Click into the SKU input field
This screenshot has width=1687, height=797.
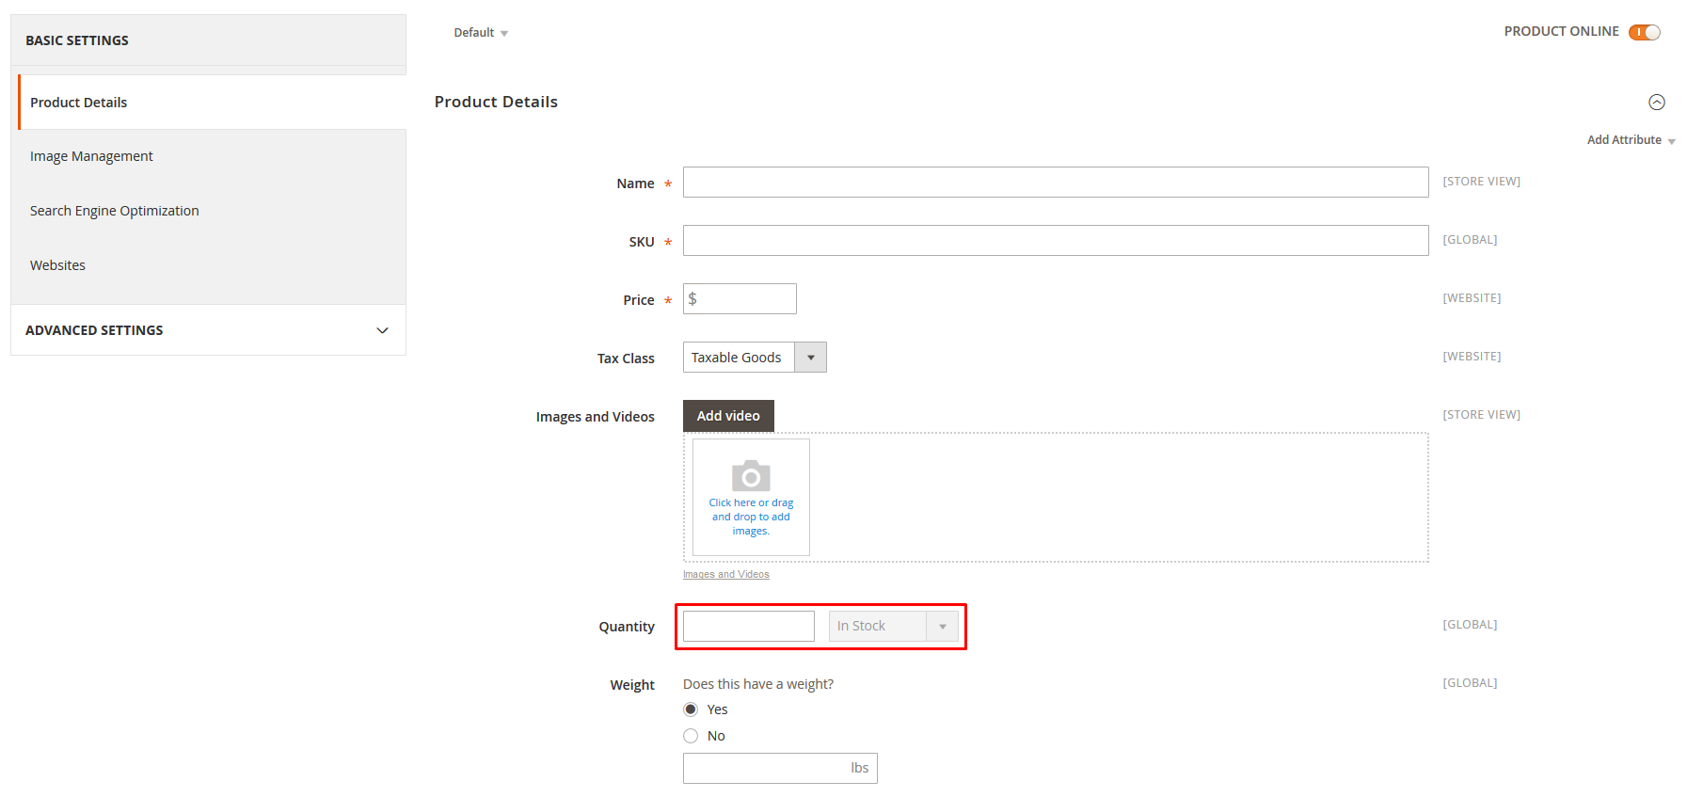pyautogui.click(x=1055, y=241)
